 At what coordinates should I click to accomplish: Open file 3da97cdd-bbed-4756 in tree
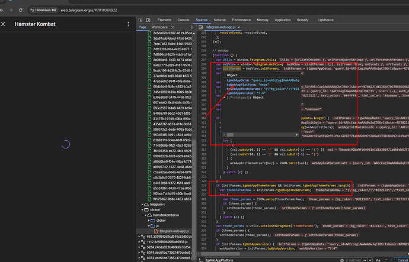172,38
